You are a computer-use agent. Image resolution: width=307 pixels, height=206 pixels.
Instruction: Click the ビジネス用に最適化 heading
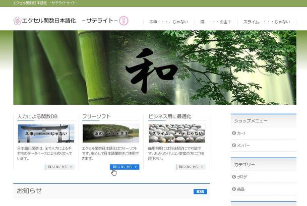point(170,116)
